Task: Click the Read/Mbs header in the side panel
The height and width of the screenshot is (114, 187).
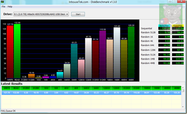Action: (178, 26)
